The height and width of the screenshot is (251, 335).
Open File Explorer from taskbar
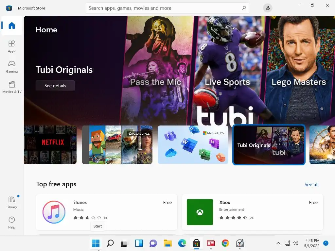pos(168,243)
